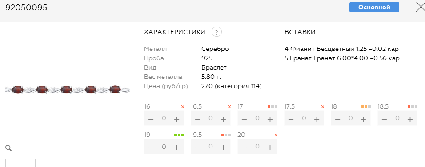The height and width of the screenshot is (167, 425).
Task: Select the second thumbnail below the image
Action: (55, 163)
